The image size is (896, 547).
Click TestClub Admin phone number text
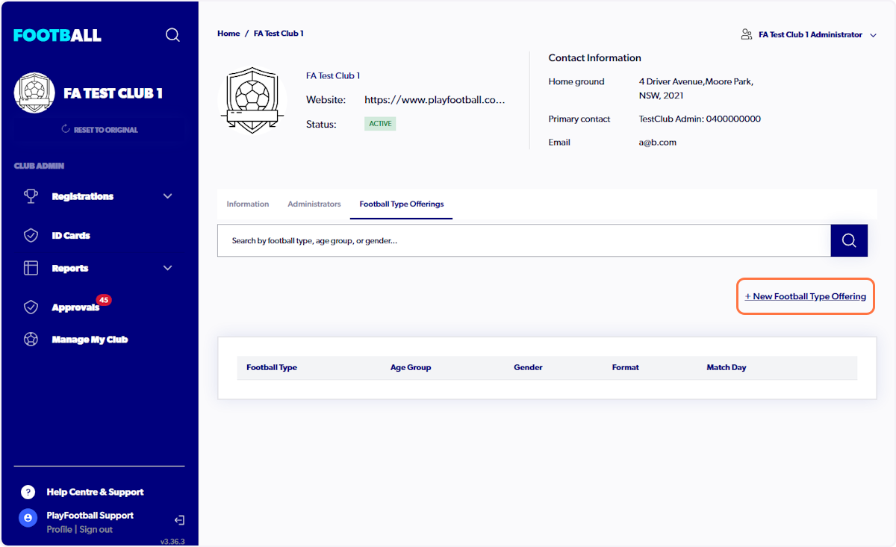tap(700, 119)
